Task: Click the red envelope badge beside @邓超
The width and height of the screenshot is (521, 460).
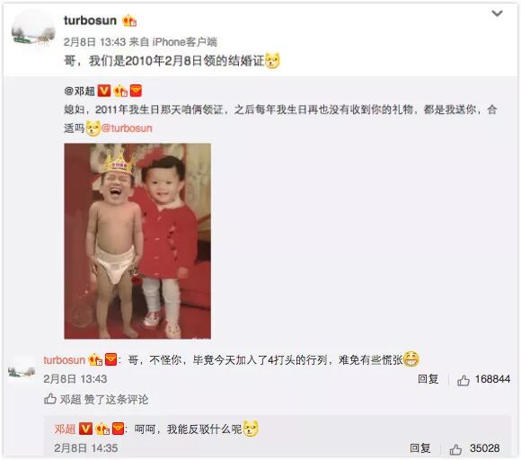Action: pyautogui.click(x=136, y=91)
